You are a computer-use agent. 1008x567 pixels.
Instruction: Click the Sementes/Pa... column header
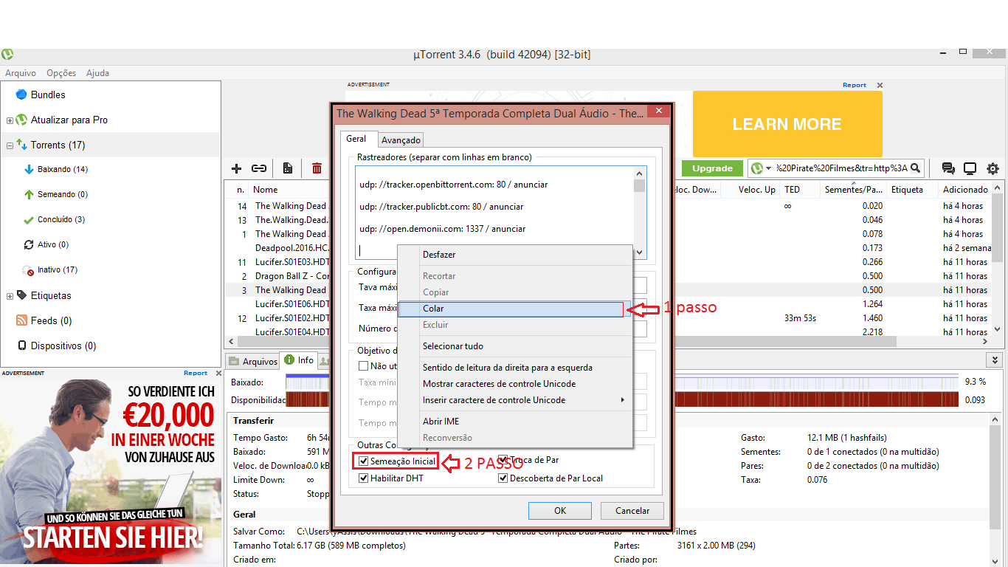tap(854, 190)
